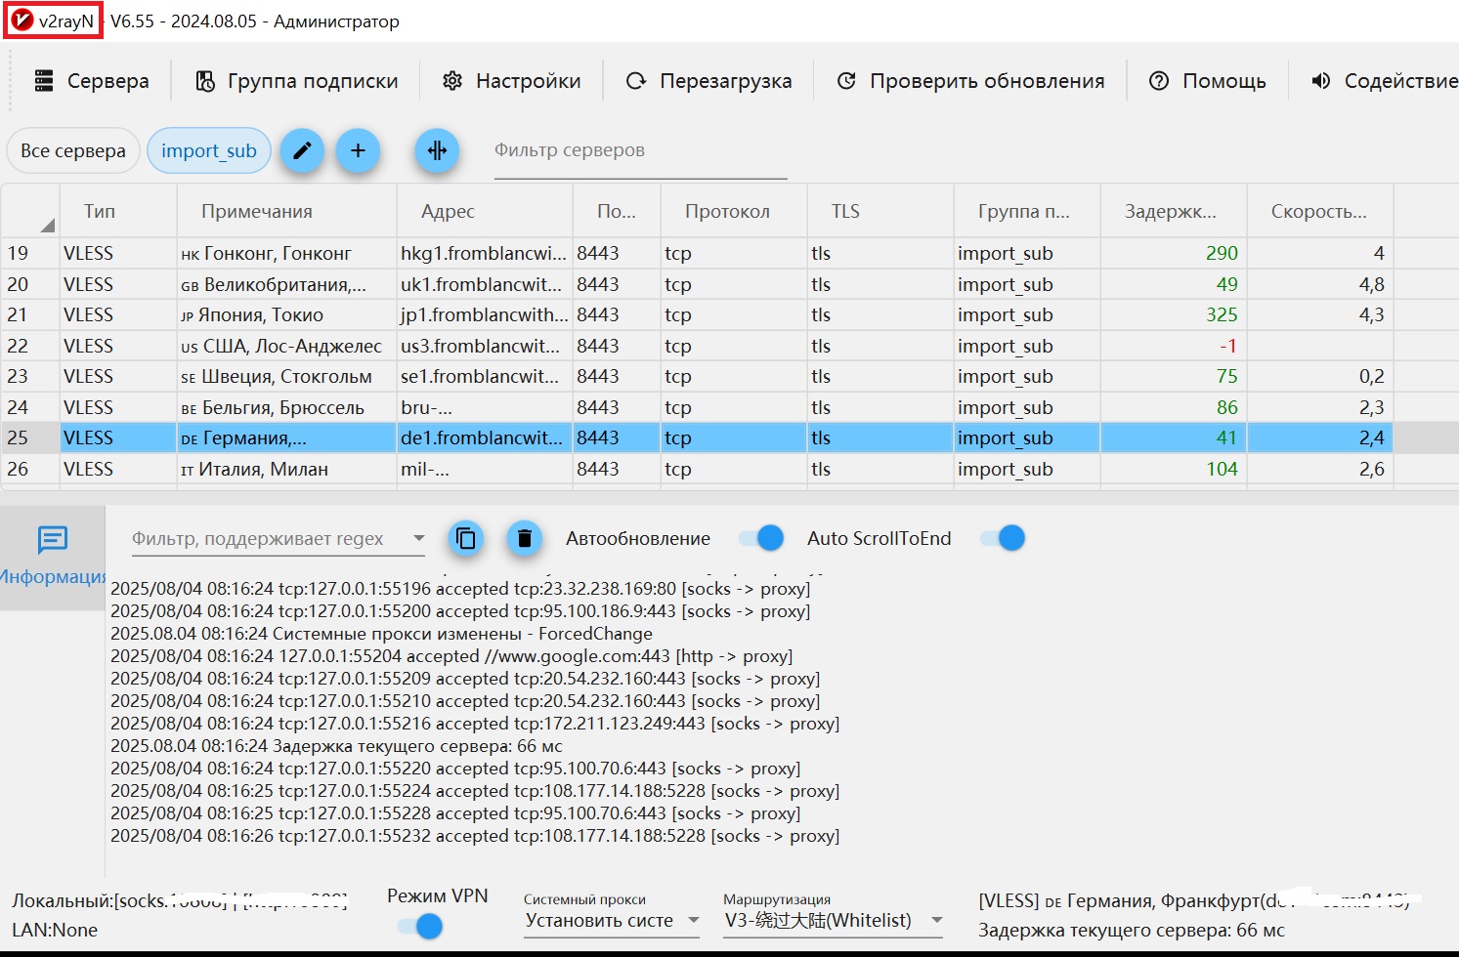Click the Перезагрузка reload icon

click(636, 81)
